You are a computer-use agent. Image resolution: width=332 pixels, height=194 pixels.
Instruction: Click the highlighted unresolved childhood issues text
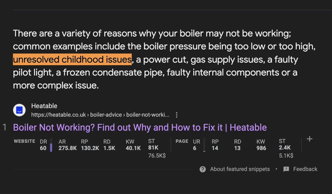coord(72,59)
